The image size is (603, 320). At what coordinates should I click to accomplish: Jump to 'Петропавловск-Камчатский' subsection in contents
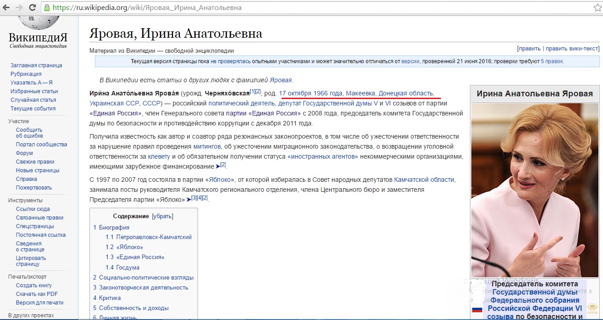154,237
